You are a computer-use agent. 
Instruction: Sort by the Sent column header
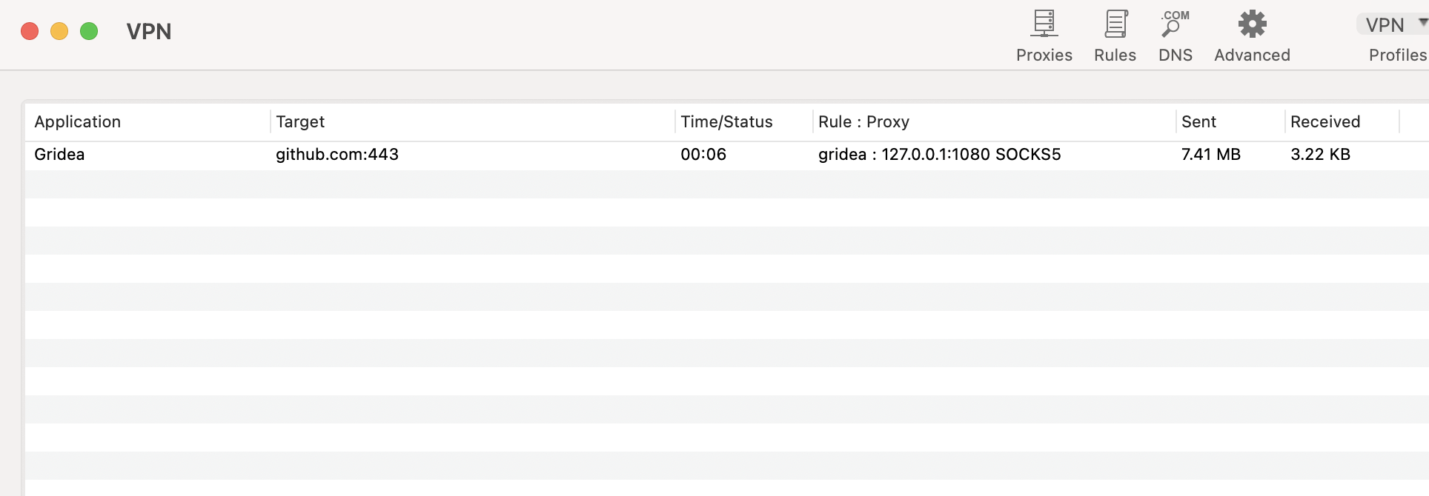[x=1198, y=122]
